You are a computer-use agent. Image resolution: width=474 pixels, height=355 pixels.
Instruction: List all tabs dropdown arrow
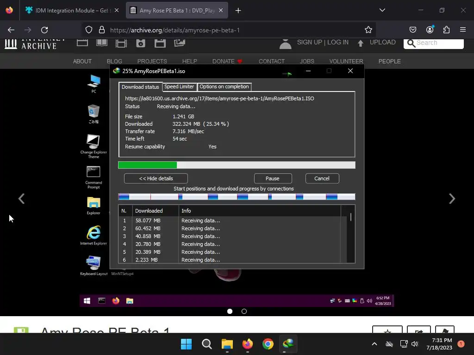pos(382,10)
